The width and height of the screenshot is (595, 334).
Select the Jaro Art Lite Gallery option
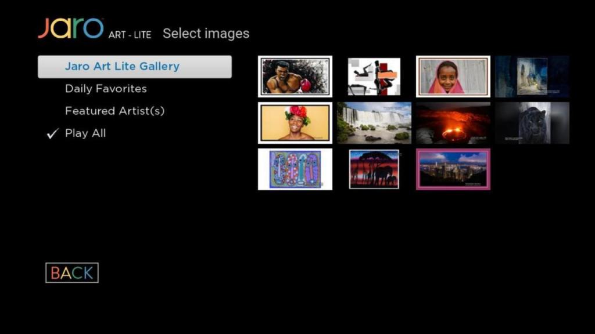click(x=135, y=67)
